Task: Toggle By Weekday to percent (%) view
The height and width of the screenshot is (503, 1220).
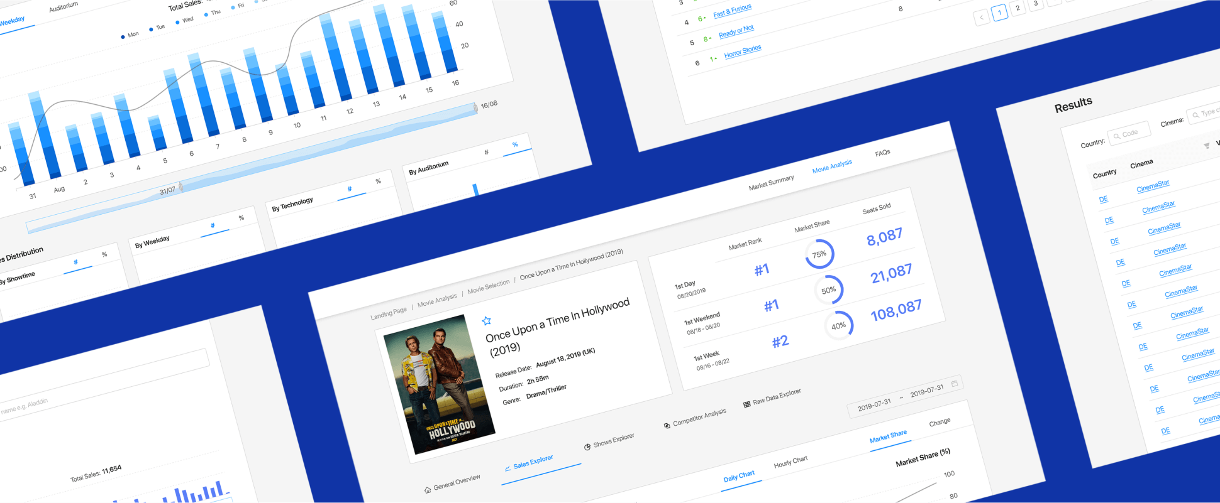Action: pyautogui.click(x=241, y=217)
